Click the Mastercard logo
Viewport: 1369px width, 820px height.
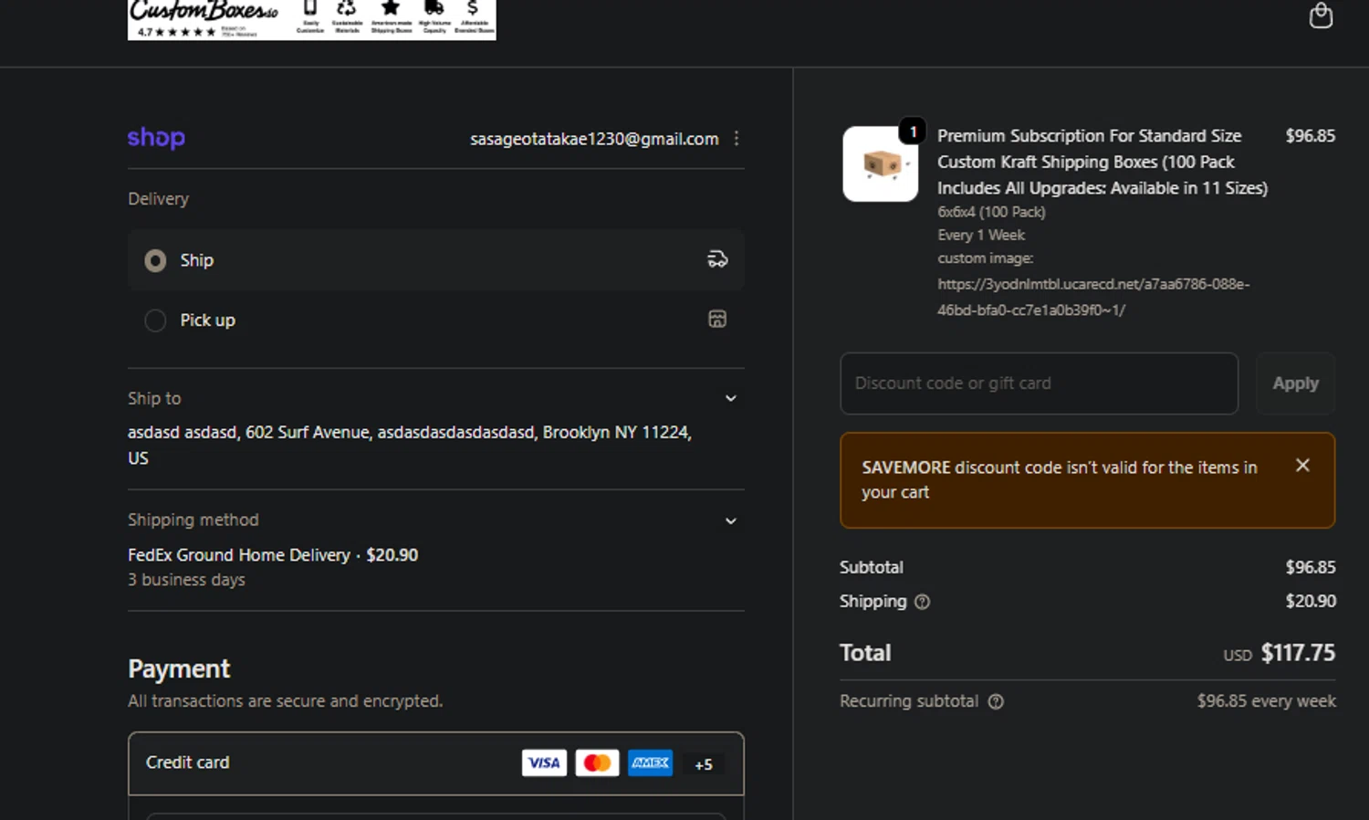click(x=597, y=763)
